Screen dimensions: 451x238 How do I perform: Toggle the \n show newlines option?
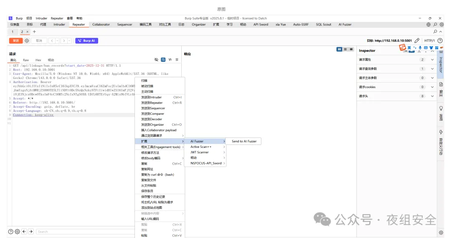point(170,59)
